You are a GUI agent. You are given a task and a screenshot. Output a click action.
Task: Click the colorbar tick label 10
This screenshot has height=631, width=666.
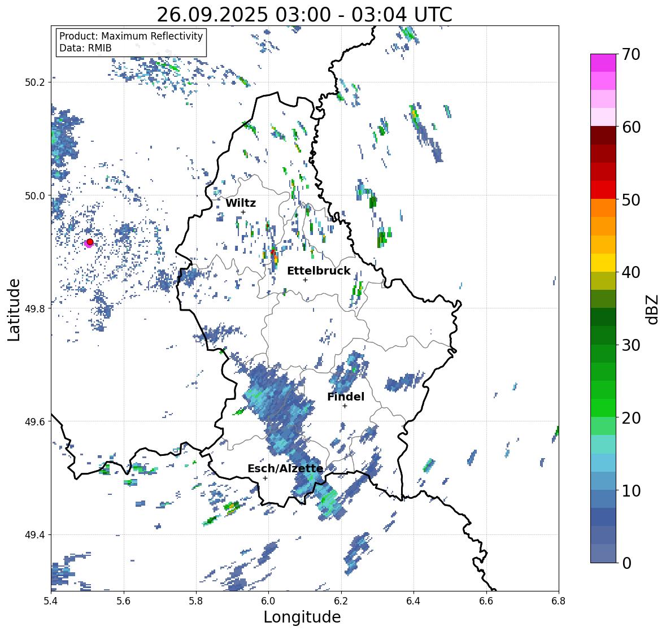(631, 490)
